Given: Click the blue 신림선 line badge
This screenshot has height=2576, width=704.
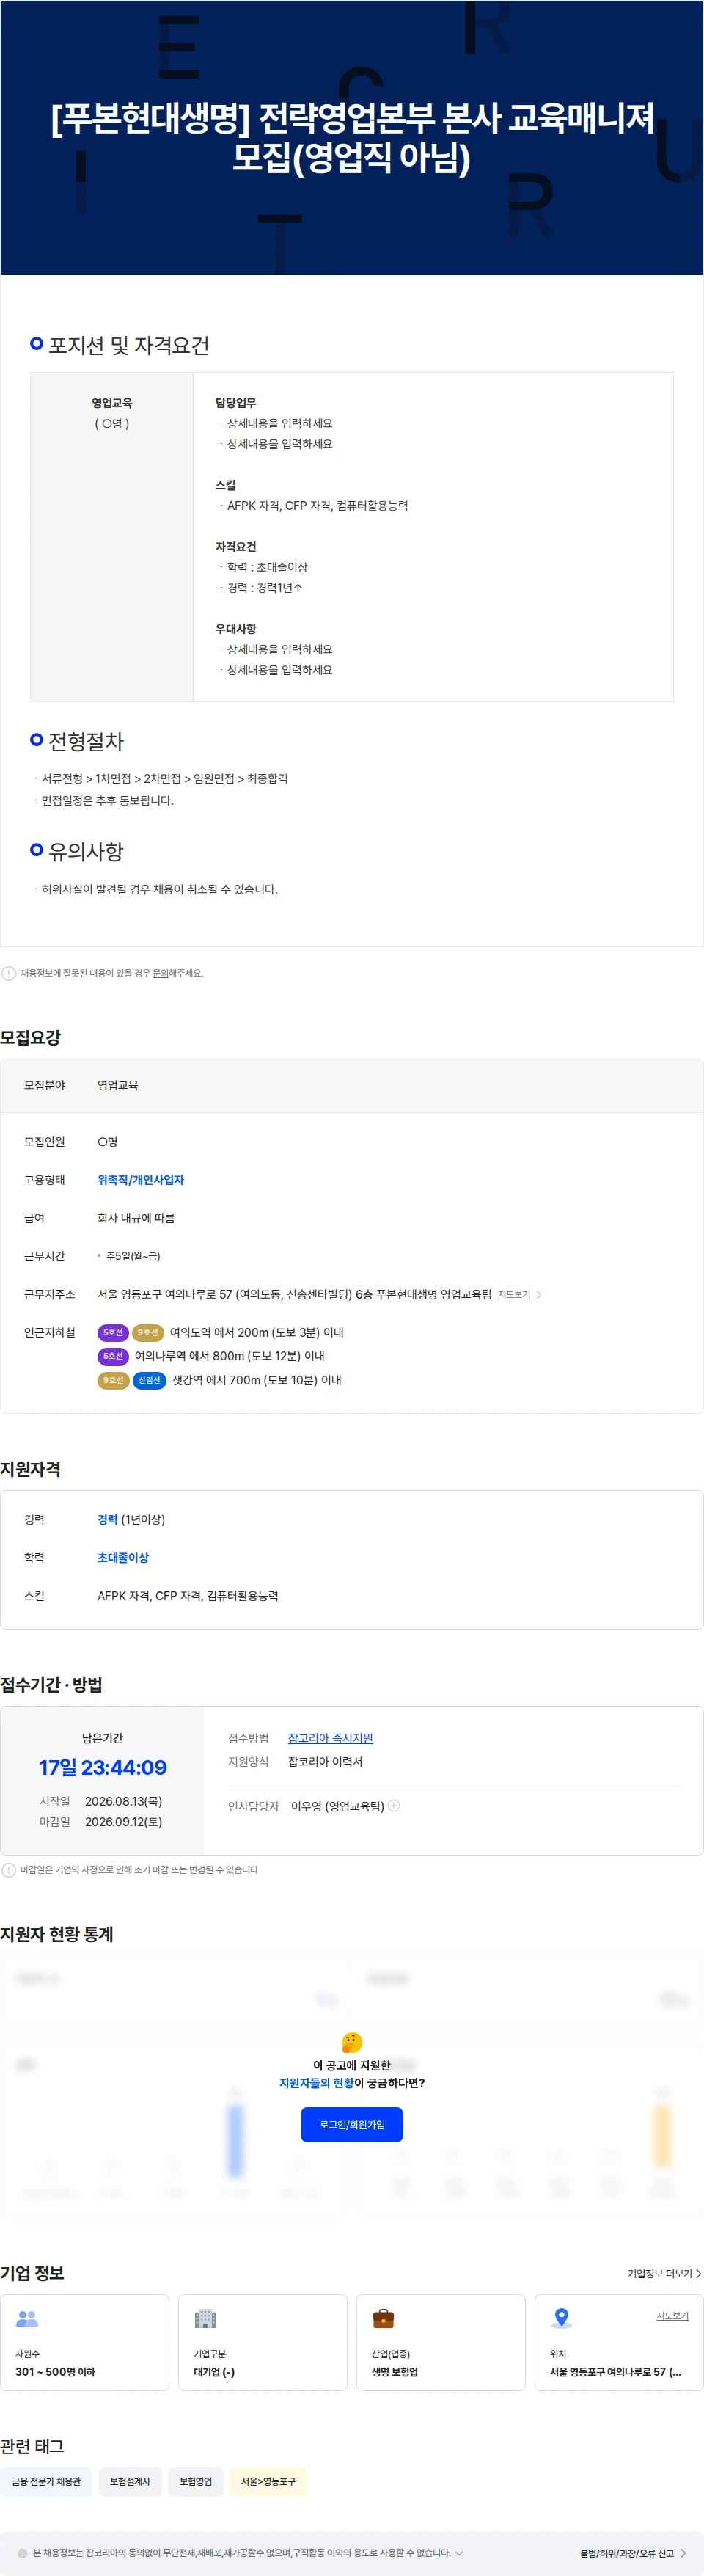Looking at the screenshot, I should [149, 1380].
